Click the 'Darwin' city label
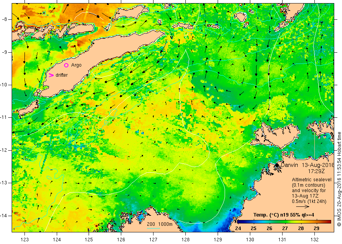Screen dimensions: 342x244 pyautogui.click(x=290, y=165)
